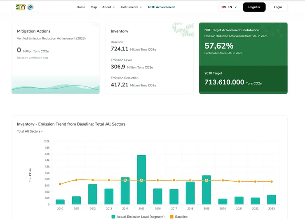
Task: Open the Map menu item
Action: (94, 7)
